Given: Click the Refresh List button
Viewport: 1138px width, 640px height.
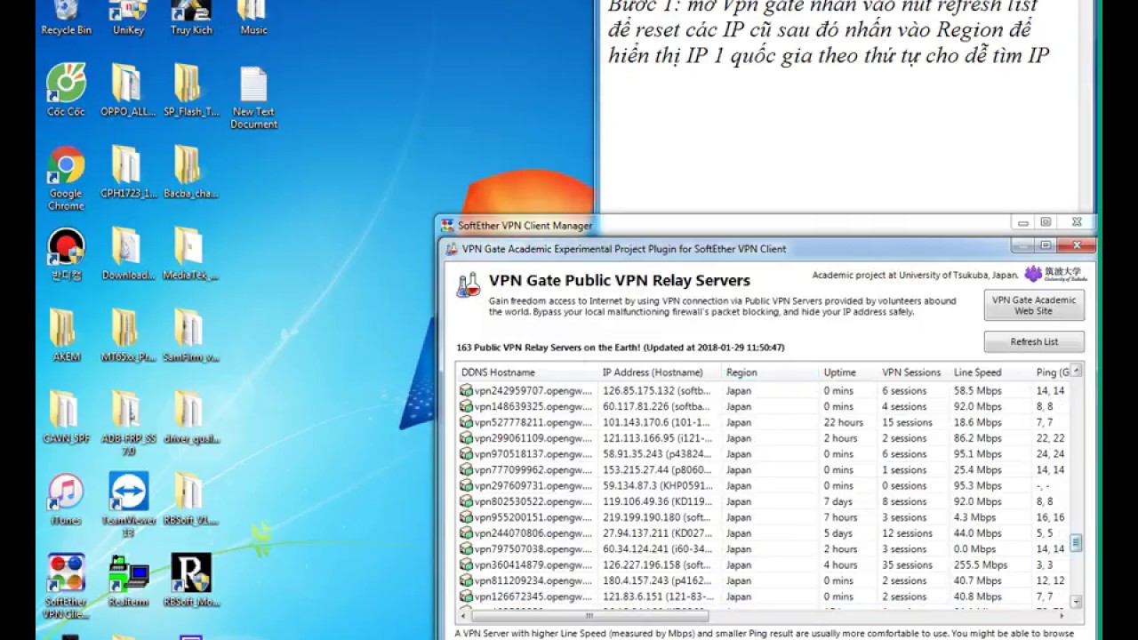Looking at the screenshot, I should (1034, 341).
